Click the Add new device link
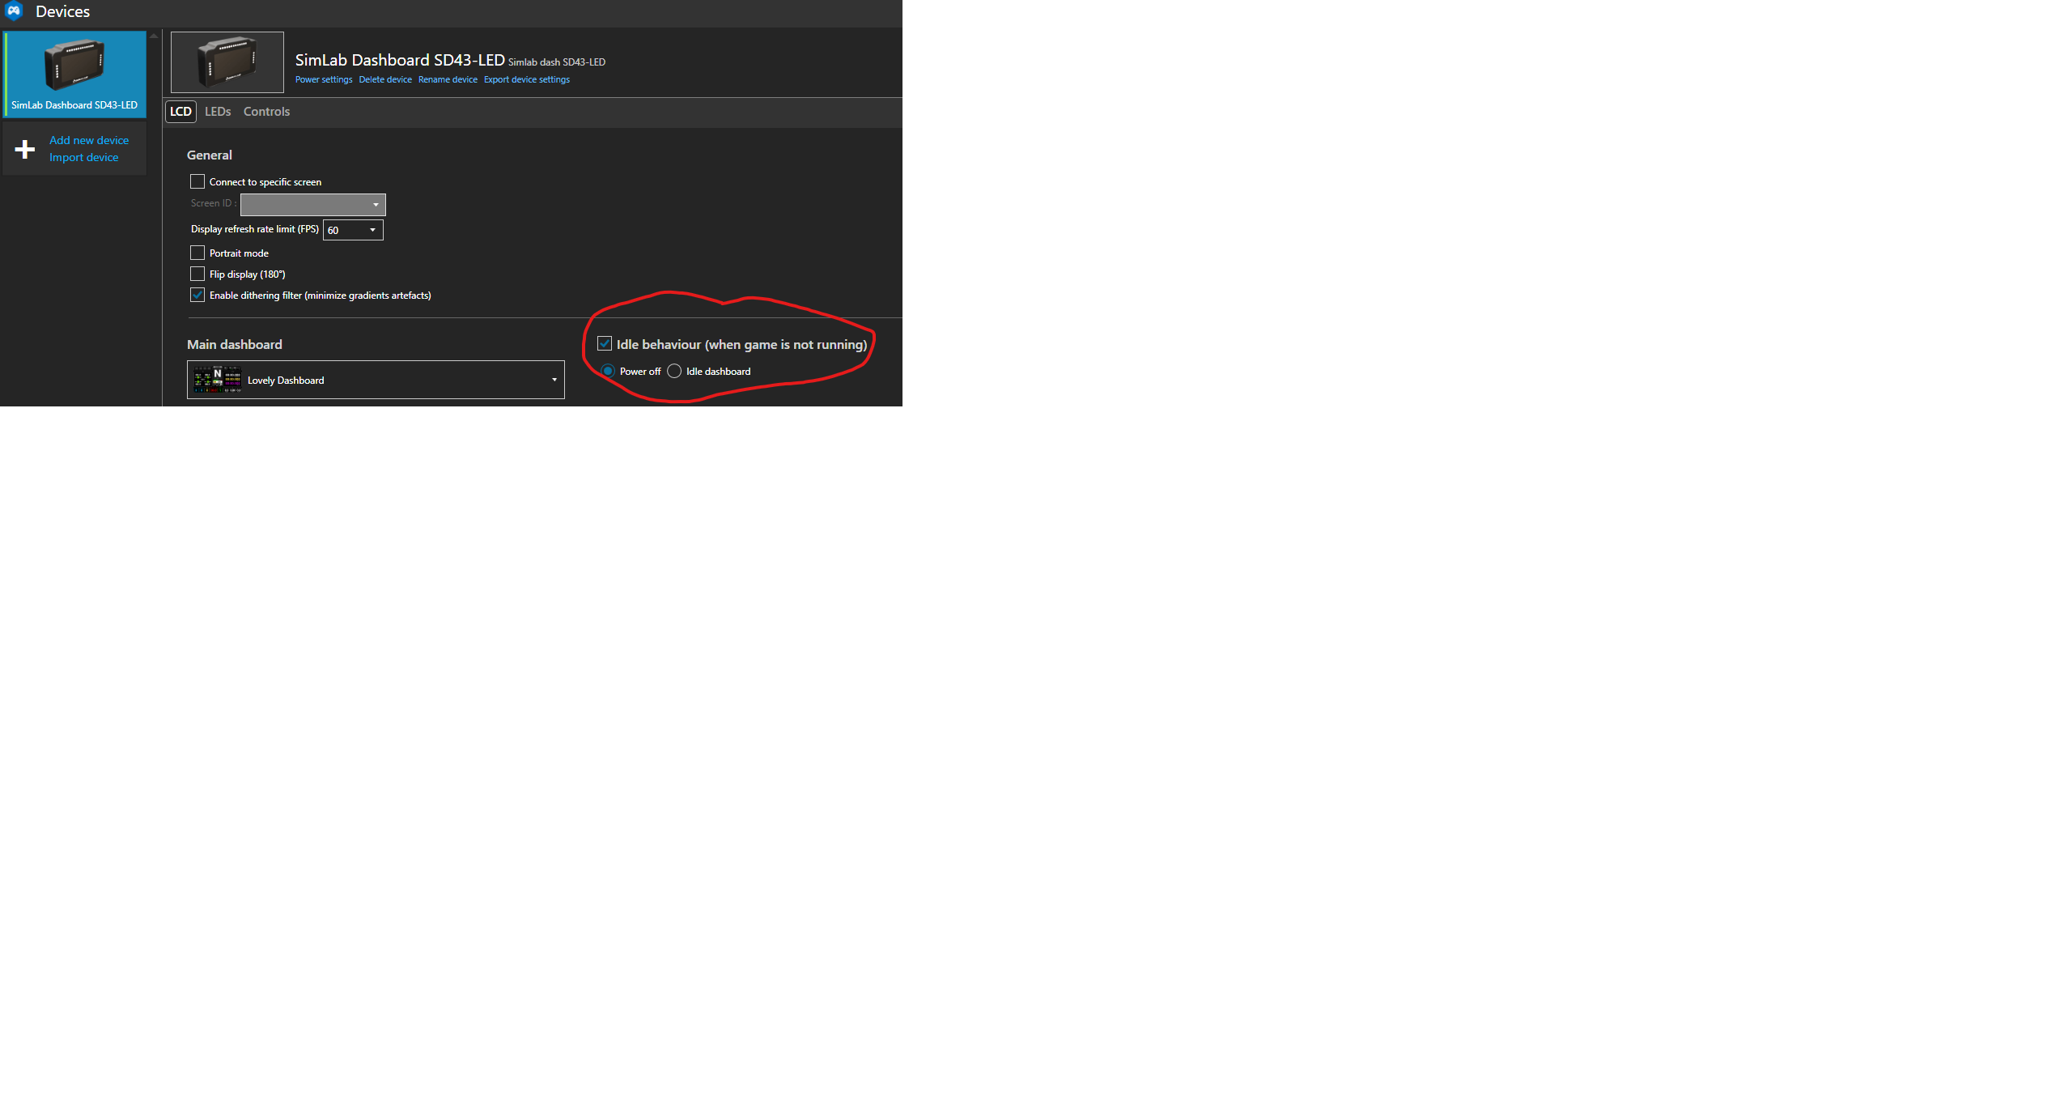 click(x=89, y=140)
